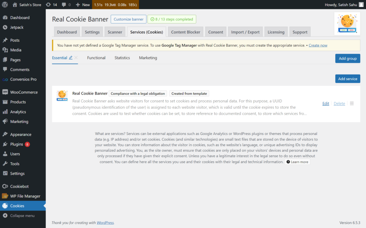Click the Dashboard sidebar icon

[5, 17]
